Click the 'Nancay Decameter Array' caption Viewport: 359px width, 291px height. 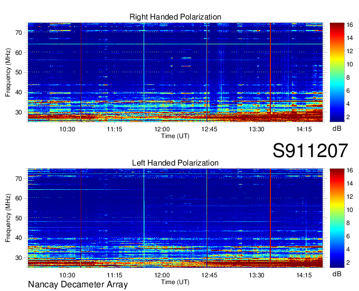(78, 285)
